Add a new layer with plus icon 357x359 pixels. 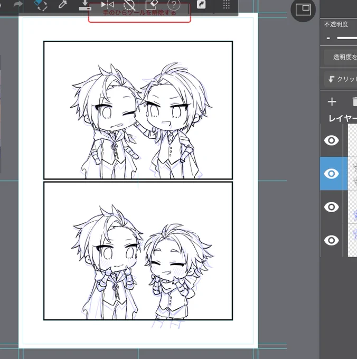[x=332, y=102]
